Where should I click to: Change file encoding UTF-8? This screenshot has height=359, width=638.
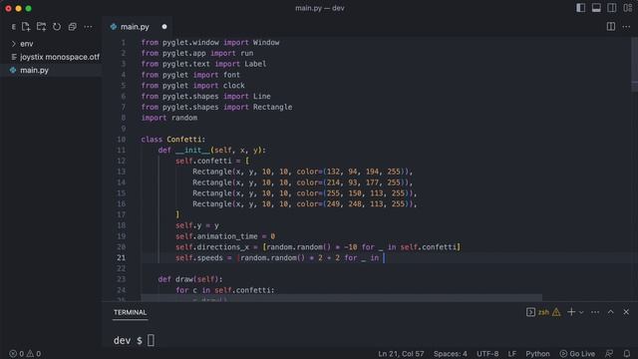(x=487, y=354)
